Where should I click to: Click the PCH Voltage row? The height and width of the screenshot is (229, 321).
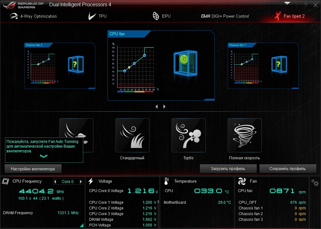[123, 225]
